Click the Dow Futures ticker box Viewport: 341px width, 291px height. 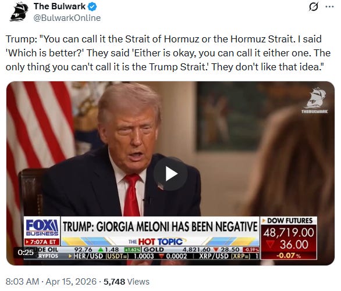289,238
